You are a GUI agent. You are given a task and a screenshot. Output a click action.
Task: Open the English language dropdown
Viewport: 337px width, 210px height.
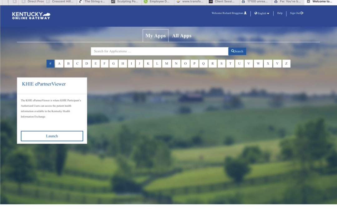(262, 13)
